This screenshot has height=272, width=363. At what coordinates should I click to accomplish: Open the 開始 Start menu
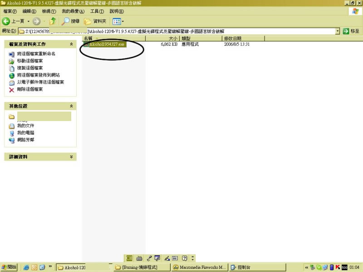9,267
